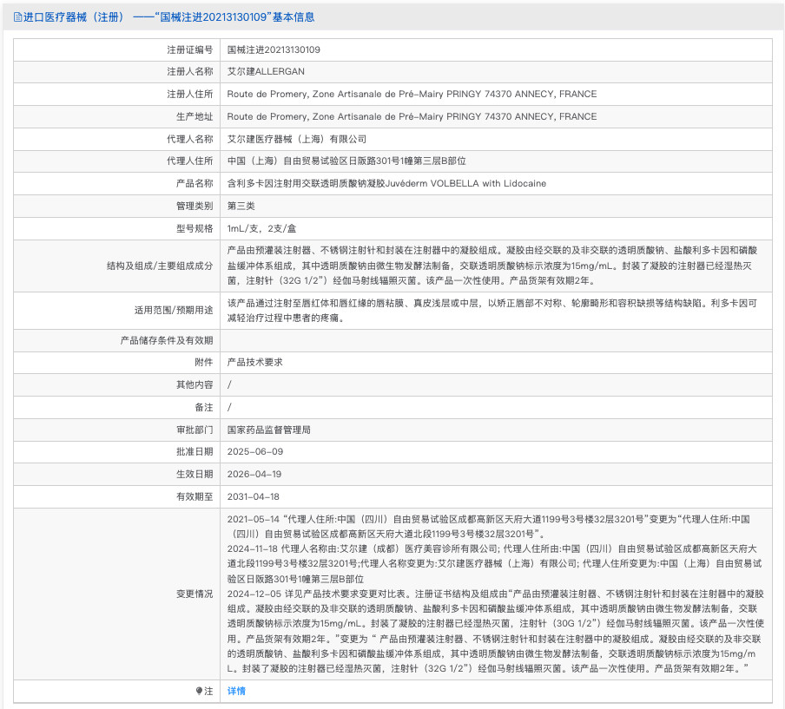Click the registrant name 艾尔建ALLERGAN

pyautogui.click(x=266, y=71)
